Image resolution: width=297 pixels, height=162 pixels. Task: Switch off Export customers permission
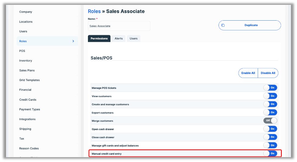270,113
